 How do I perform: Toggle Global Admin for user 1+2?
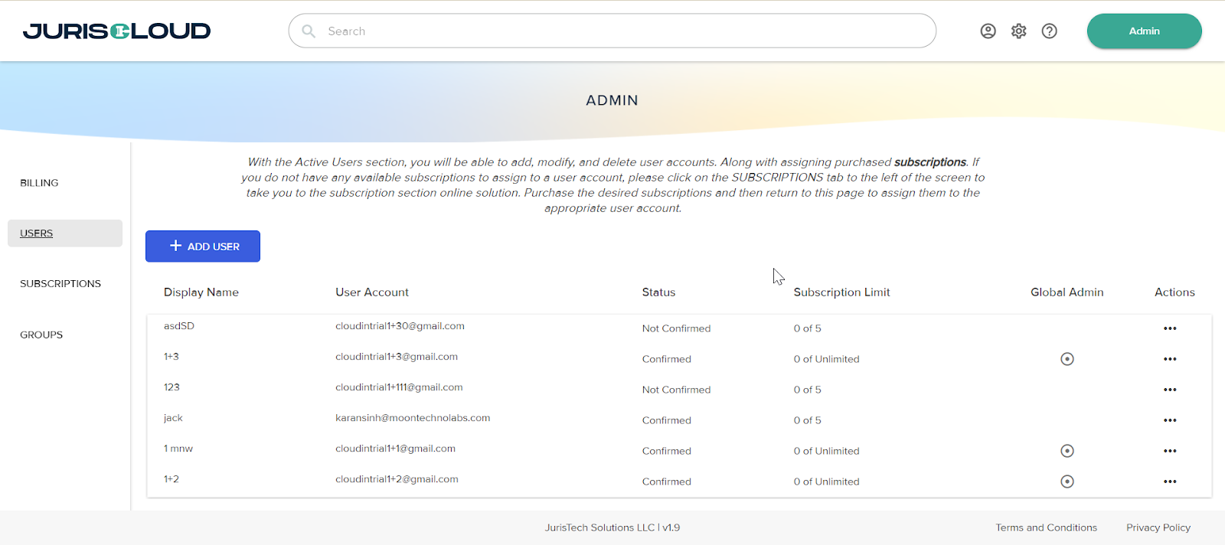point(1067,481)
